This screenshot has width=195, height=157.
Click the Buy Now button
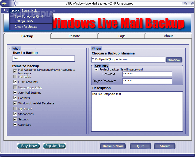[x=29, y=146]
